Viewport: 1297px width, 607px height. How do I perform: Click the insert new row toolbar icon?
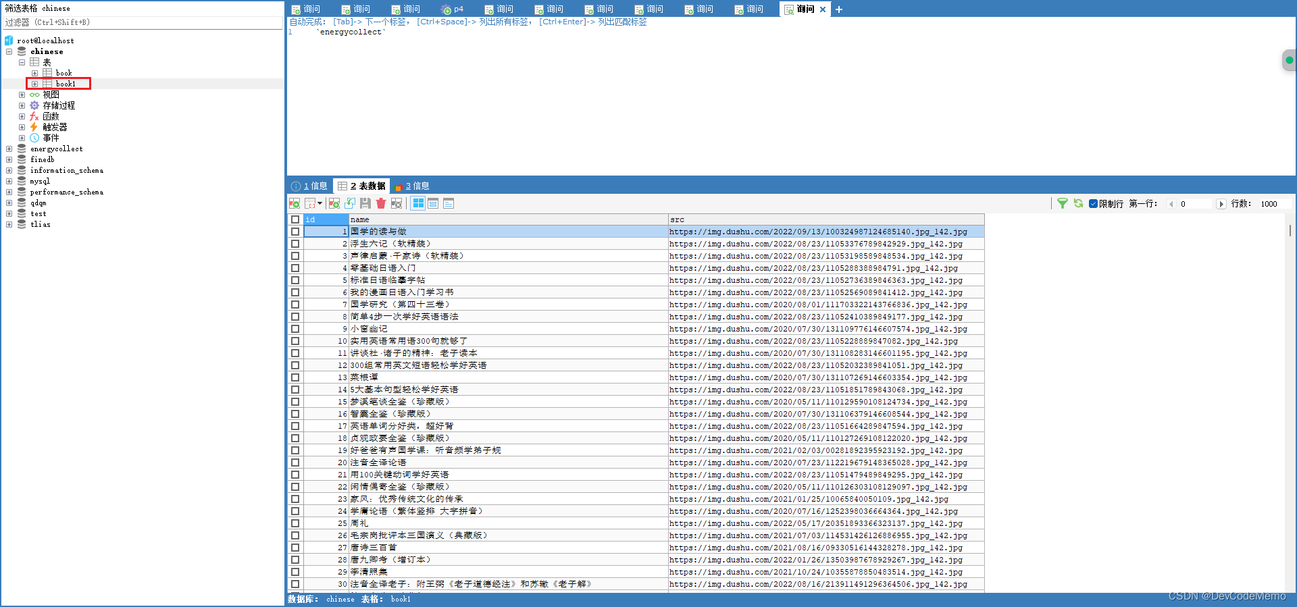[334, 203]
